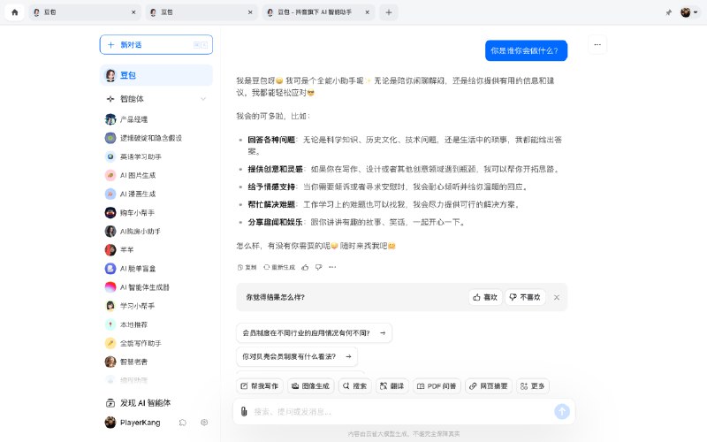The width and height of the screenshot is (707, 442).
Task: Choose suggestion 会员制度在不同行业的应用情况有何不同
Action: click(x=314, y=333)
